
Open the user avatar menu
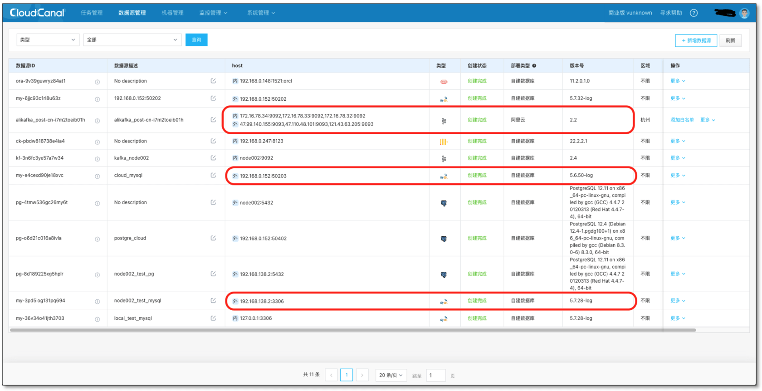tap(744, 13)
